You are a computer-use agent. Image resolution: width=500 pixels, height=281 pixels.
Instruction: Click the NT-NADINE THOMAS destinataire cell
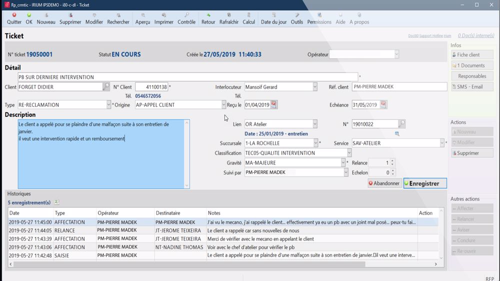(x=179, y=247)
